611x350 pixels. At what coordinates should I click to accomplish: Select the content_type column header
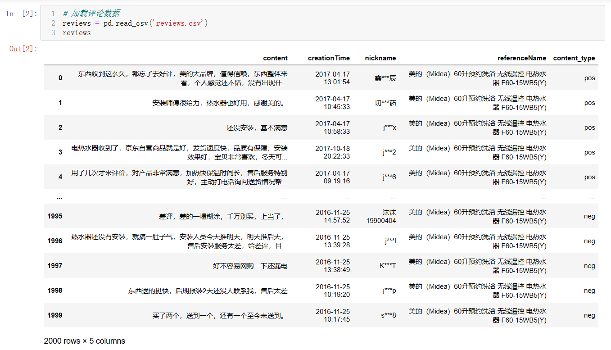click(x=574, y=58)
